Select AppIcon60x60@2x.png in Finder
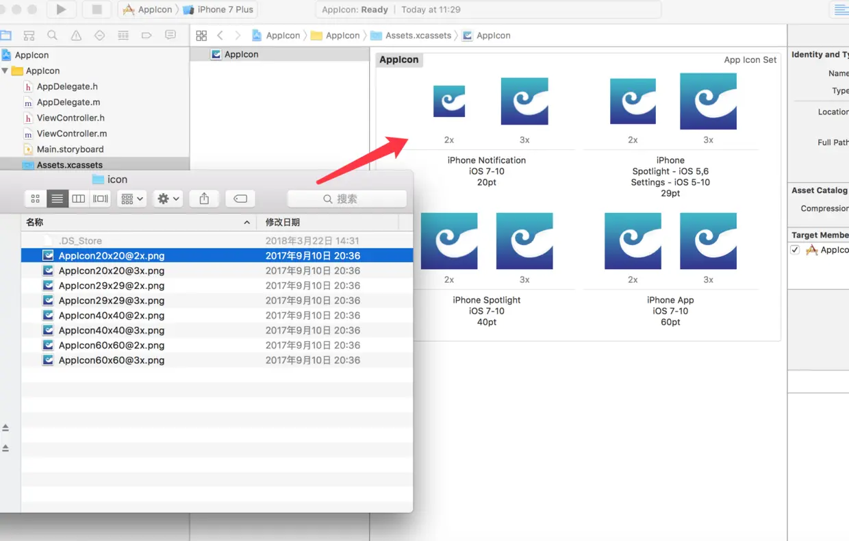The image size is (849, 541). (x=217, y=345)
